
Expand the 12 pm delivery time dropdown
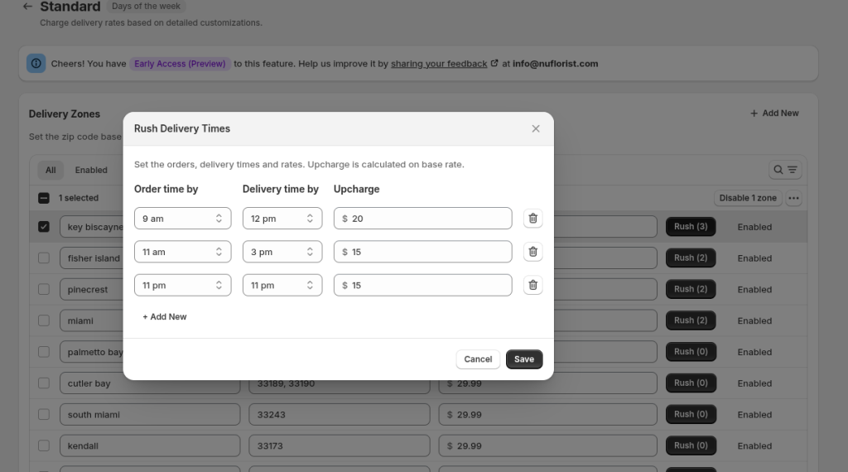[282, 219]
